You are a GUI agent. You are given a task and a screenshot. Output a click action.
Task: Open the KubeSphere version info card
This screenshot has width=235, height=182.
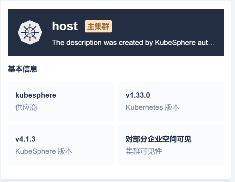coord(61,145)
